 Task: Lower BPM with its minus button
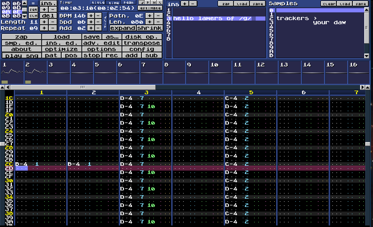pos(98,16)
